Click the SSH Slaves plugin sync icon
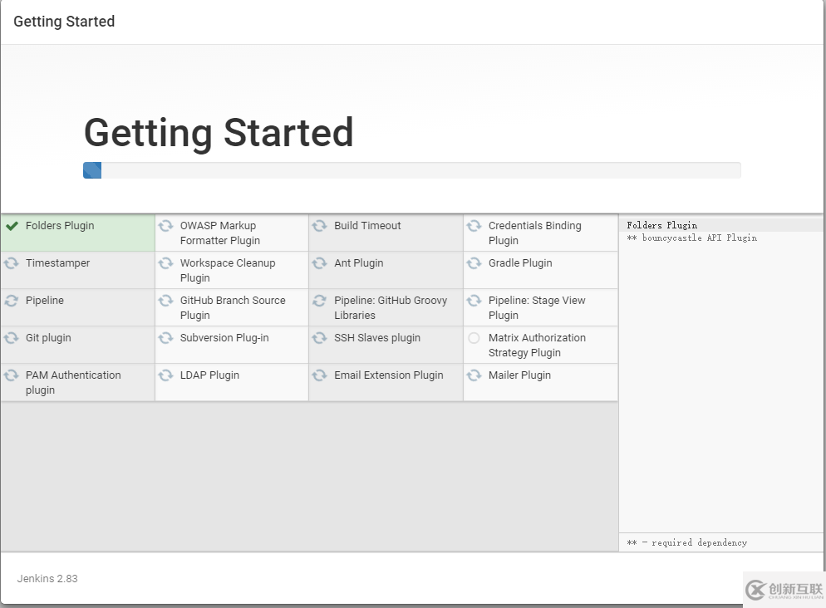This screenshot has width=826, height=608. pyautogui.click(x=320, y=338)
